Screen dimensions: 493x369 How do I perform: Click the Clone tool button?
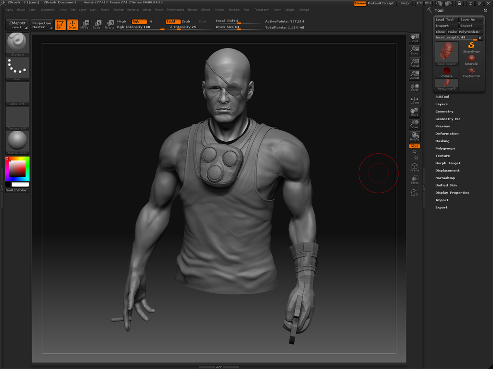(x=441, y=32)
